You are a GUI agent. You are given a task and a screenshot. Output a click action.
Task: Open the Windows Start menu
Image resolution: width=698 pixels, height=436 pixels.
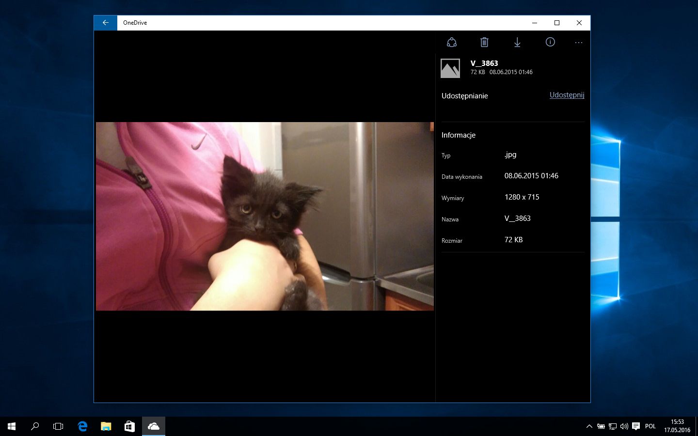tap(12, 426)
